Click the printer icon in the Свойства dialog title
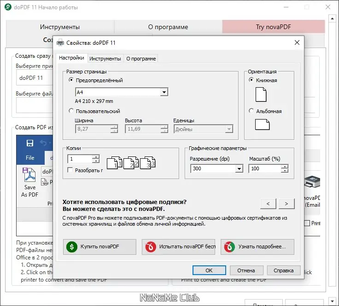 coord(60,43)
